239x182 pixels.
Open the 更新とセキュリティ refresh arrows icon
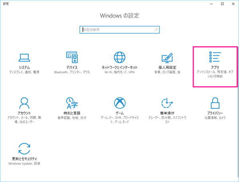click(x=24, y=149)
